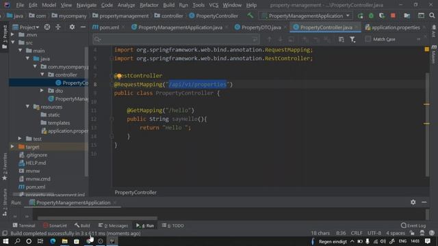
Task: Open Windows taskbar search
Action: point(17,241)
